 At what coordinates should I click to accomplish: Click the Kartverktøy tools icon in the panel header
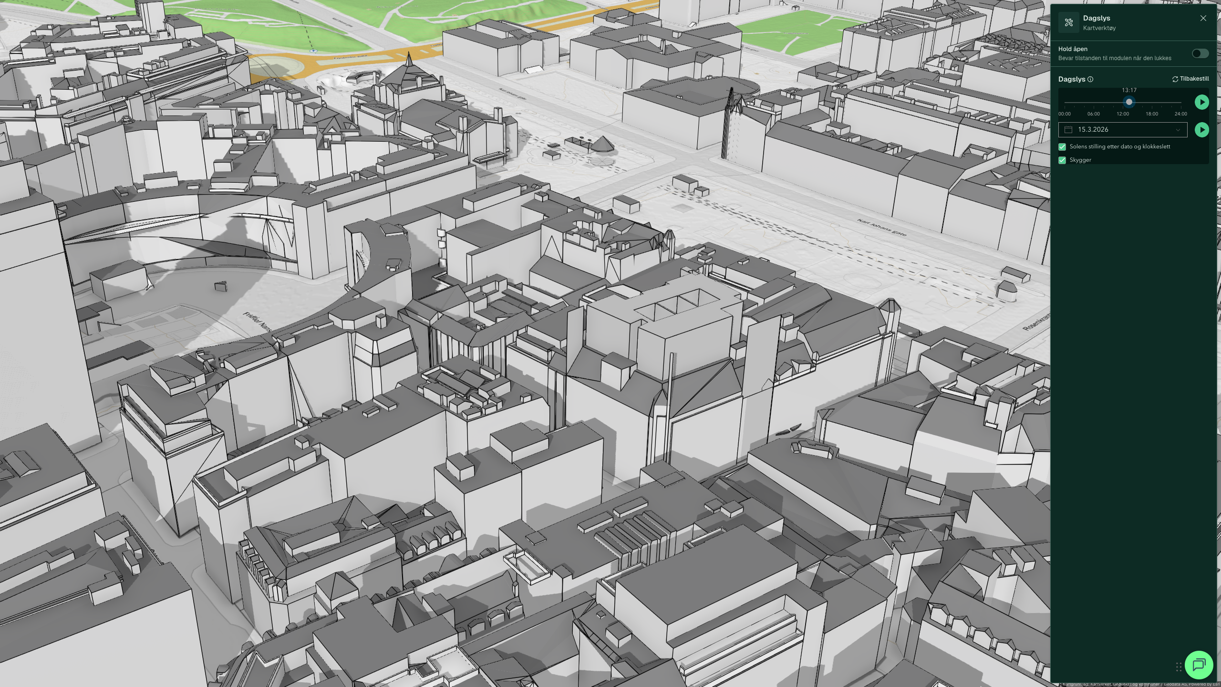1068,22
